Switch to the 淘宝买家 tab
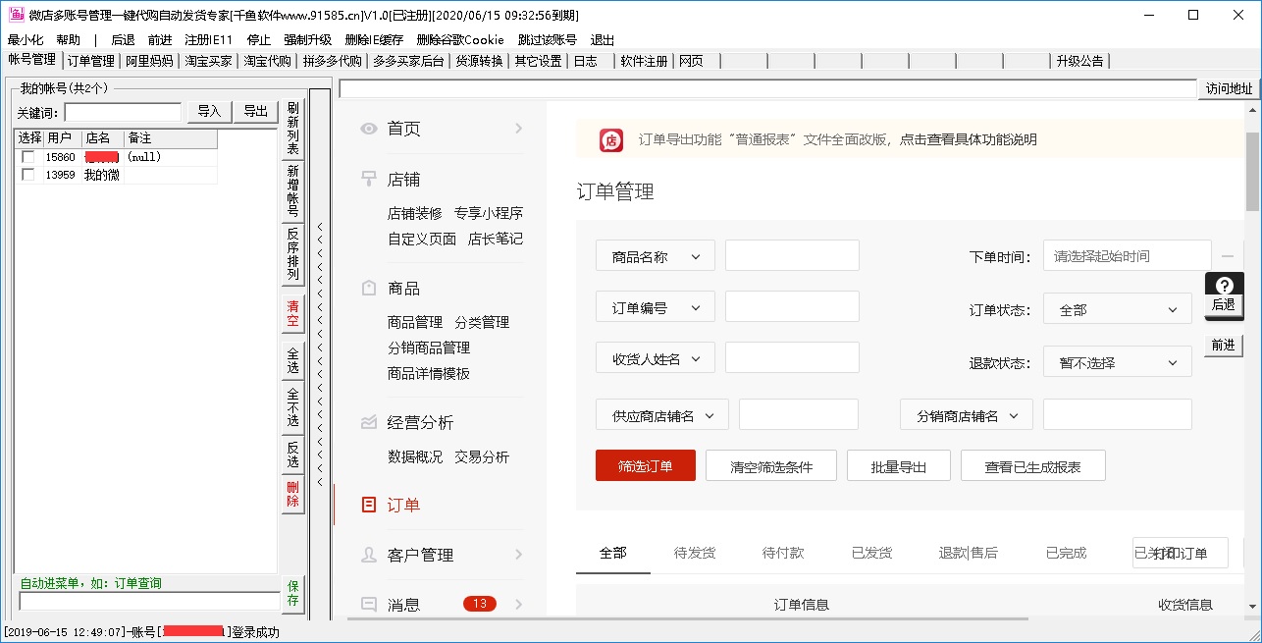1262x643 pixels. tap(209, 61)
